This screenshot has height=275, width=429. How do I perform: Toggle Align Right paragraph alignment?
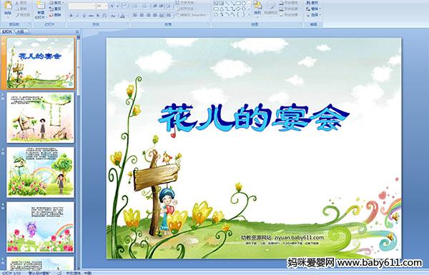pyautogui.click(x=148, y=15)
